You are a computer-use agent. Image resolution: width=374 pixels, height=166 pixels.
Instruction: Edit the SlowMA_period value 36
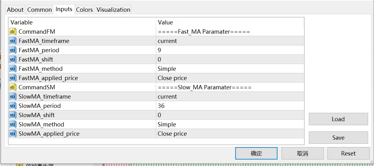point(230,106)
